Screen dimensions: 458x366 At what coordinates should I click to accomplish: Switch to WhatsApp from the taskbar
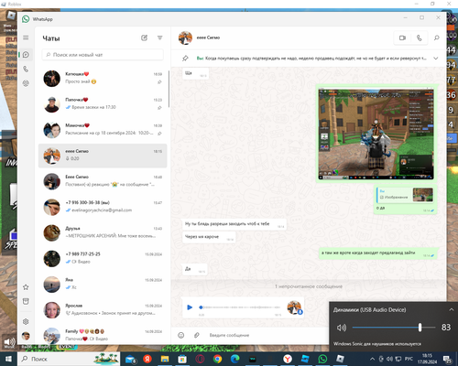pos(322,359)
